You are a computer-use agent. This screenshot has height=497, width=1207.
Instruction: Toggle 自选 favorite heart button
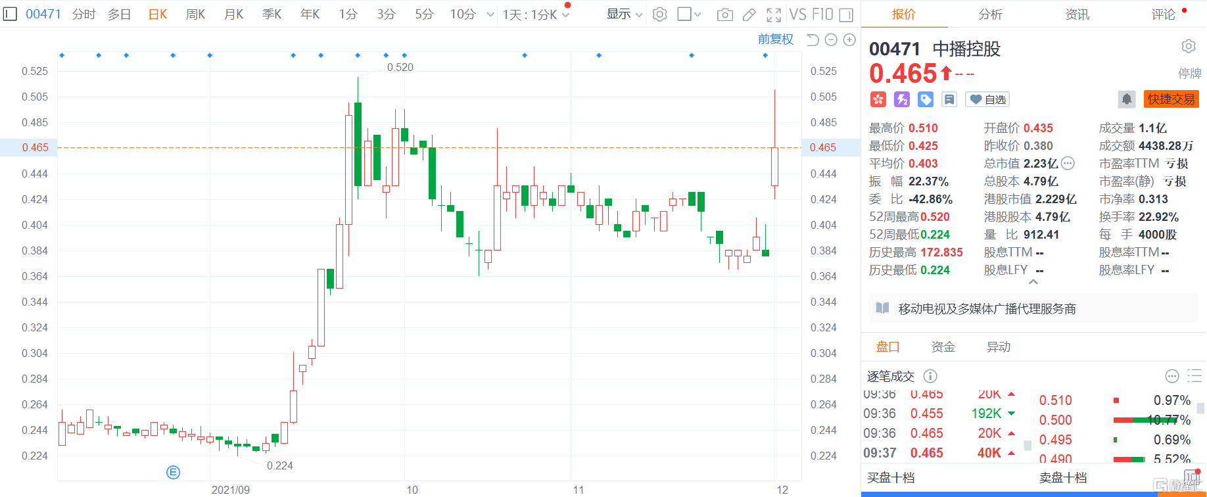click(x=987, y=99)
